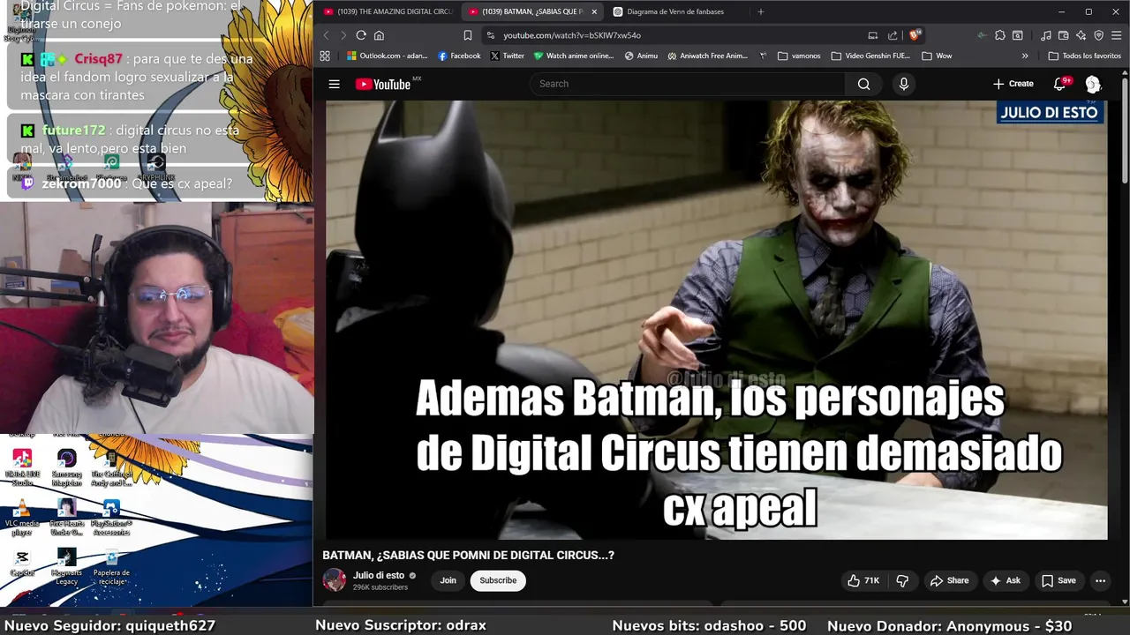Click the Subscribe button
The height and width of the screenshot is (635, 1130).
pyautogui.click(x=498, y=580)
